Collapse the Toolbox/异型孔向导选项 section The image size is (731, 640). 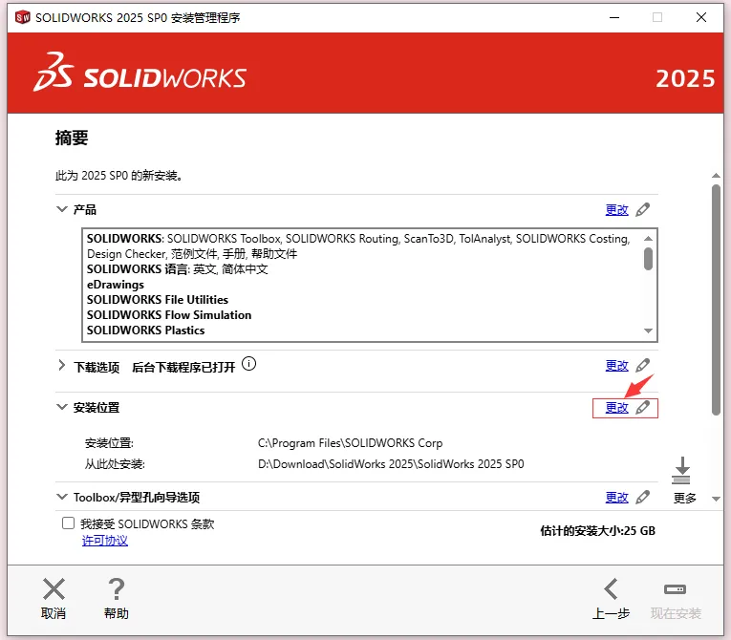61,497
